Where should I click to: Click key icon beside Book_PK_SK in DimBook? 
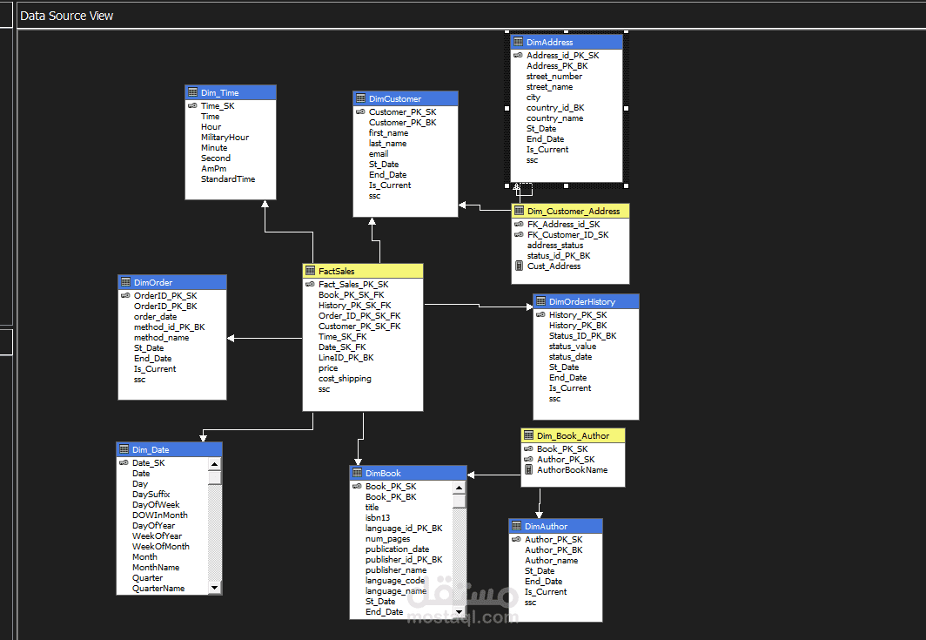pos(358,487)
